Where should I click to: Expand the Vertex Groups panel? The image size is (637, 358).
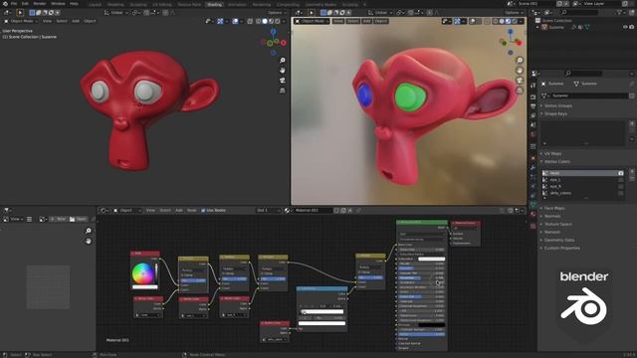pos(558,106)
